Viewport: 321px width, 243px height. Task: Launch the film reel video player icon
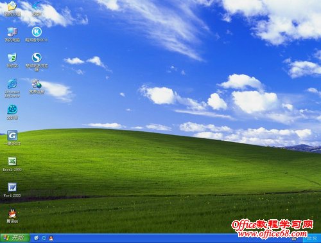point(12,109)
